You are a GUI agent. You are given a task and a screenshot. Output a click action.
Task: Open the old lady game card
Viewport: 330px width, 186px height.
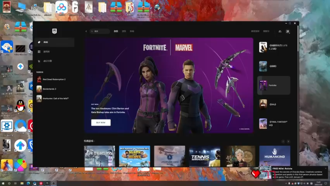coord(240,156)
